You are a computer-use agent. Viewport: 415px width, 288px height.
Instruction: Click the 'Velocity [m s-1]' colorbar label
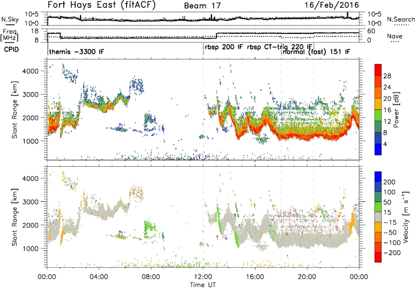tap(406, 217)
